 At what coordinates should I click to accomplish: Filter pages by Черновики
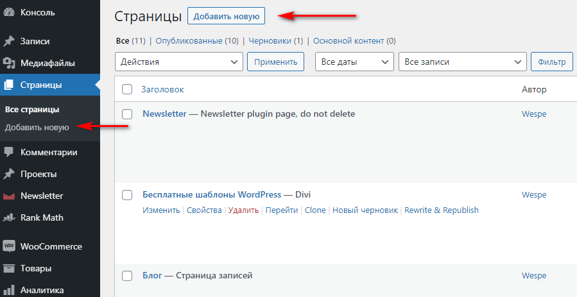point(270,41)
